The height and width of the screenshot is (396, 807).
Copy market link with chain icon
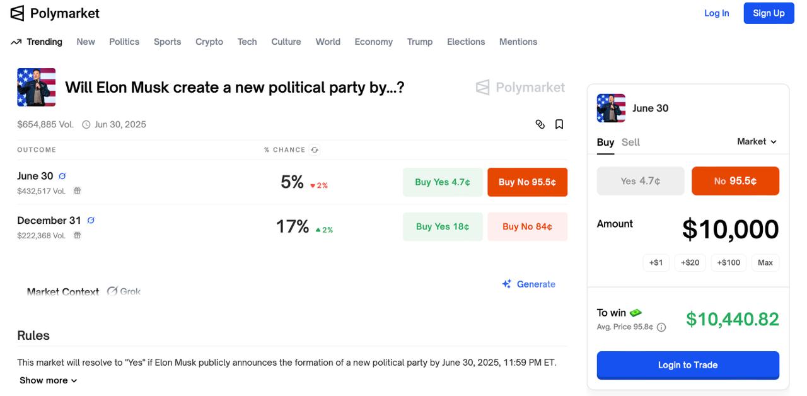click(540, 124)
